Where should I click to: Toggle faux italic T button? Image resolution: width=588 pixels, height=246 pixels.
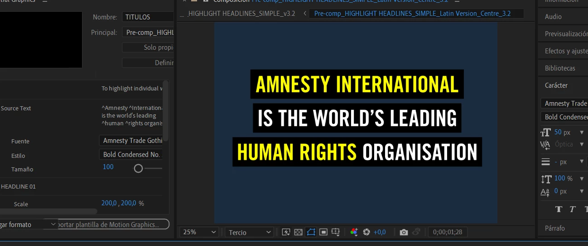click(x=572, y=209)
